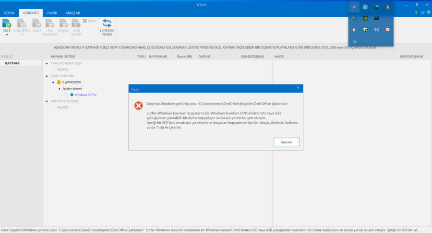Click the EKLE add-source icon
Image resolution: width=432 pixels, height=233 pixels.
coord(7,23)
